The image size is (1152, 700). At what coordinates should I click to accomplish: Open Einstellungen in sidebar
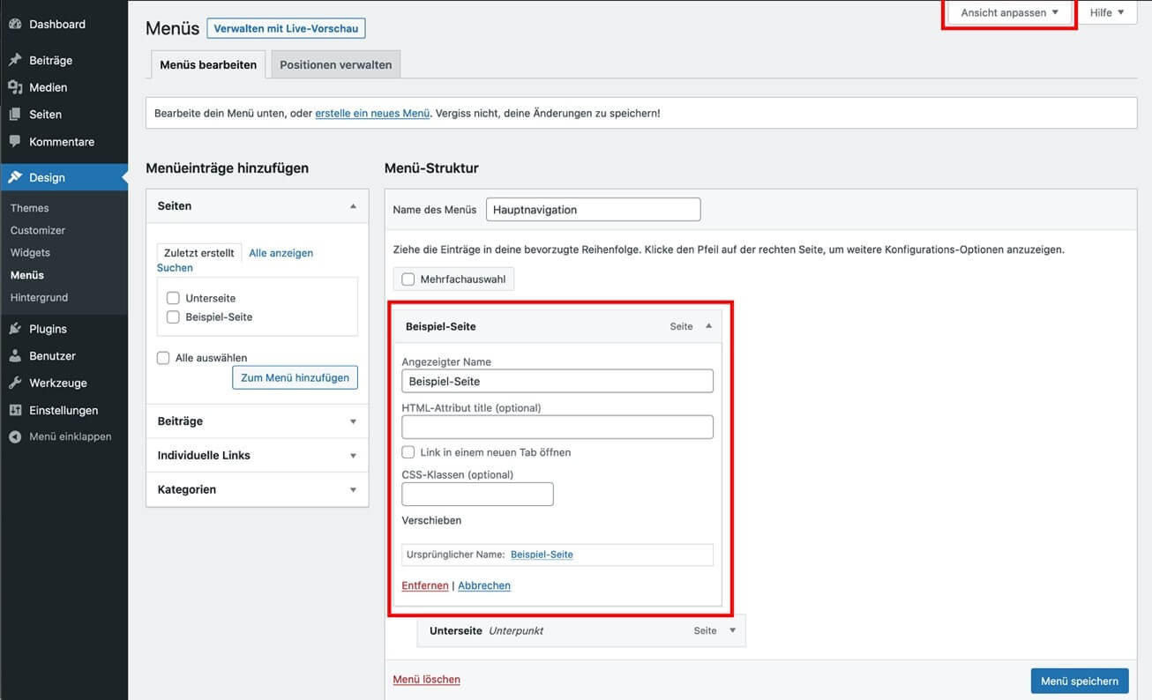click(64, 410)
